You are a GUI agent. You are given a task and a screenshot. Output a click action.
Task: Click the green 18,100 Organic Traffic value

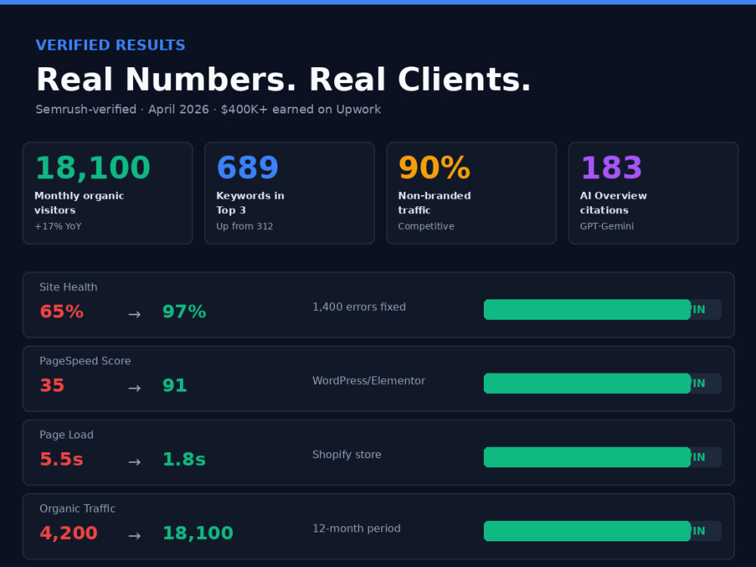point(198,533)
